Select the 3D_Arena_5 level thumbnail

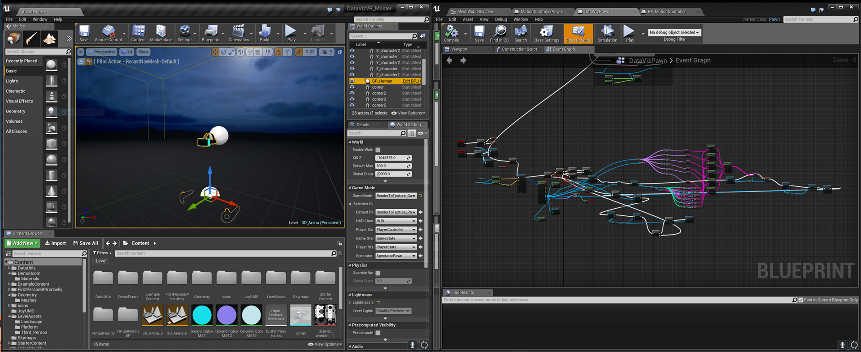(x=152, y=315)
